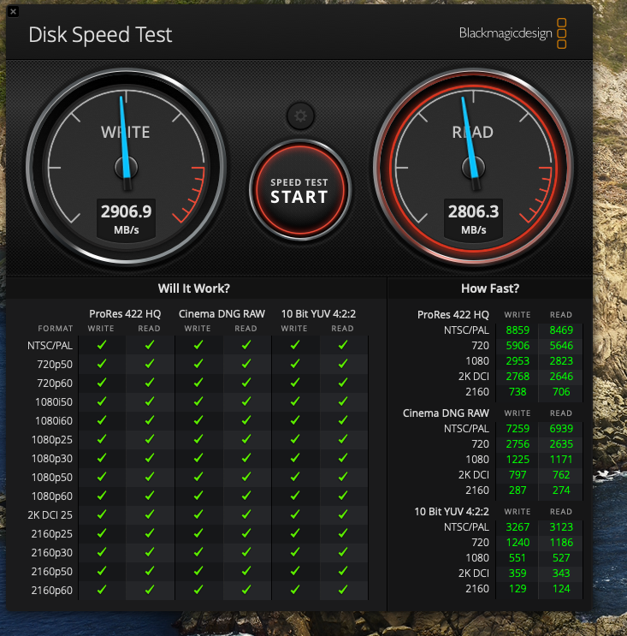The height and width of the screenshot is (636, 627).
Task: Click Cinema DNG NTSC/PAL write value 7259
Action: (x=518, y=429)
